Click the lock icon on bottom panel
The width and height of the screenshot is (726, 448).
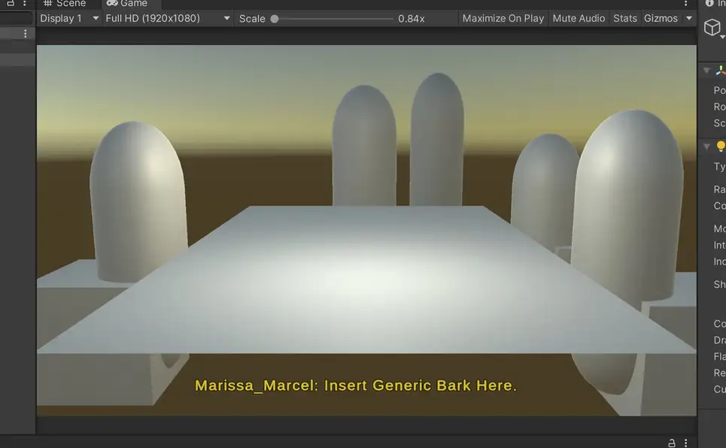click(670, 443)
